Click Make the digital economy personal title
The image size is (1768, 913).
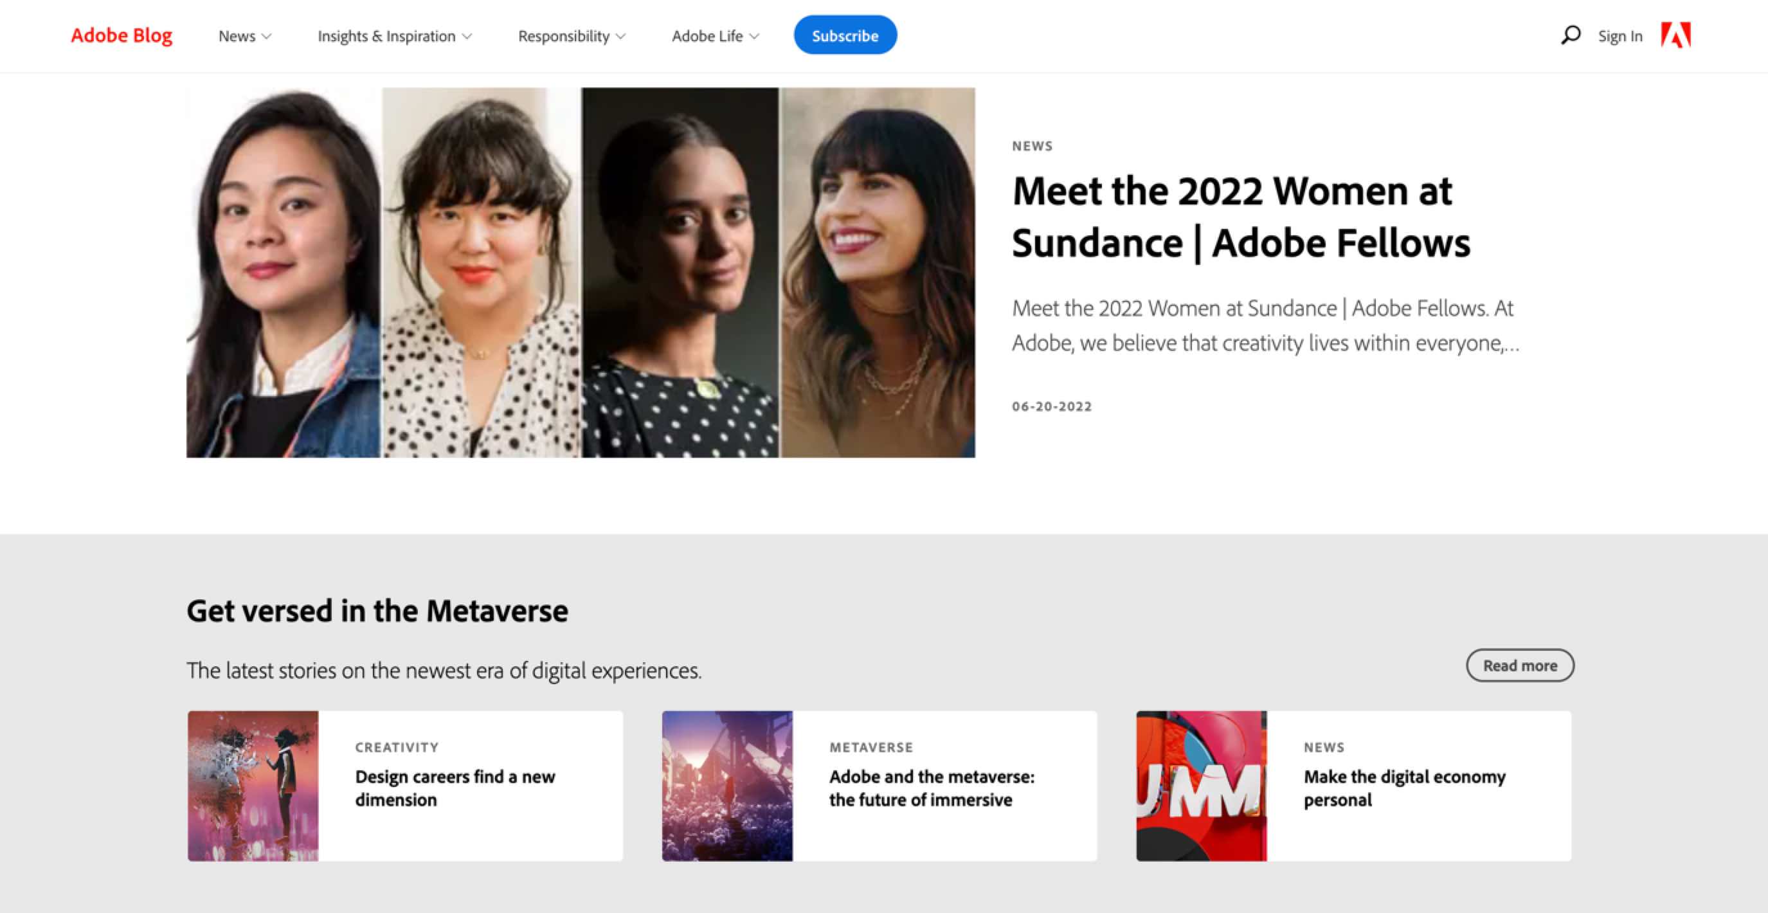point(1403,788)
